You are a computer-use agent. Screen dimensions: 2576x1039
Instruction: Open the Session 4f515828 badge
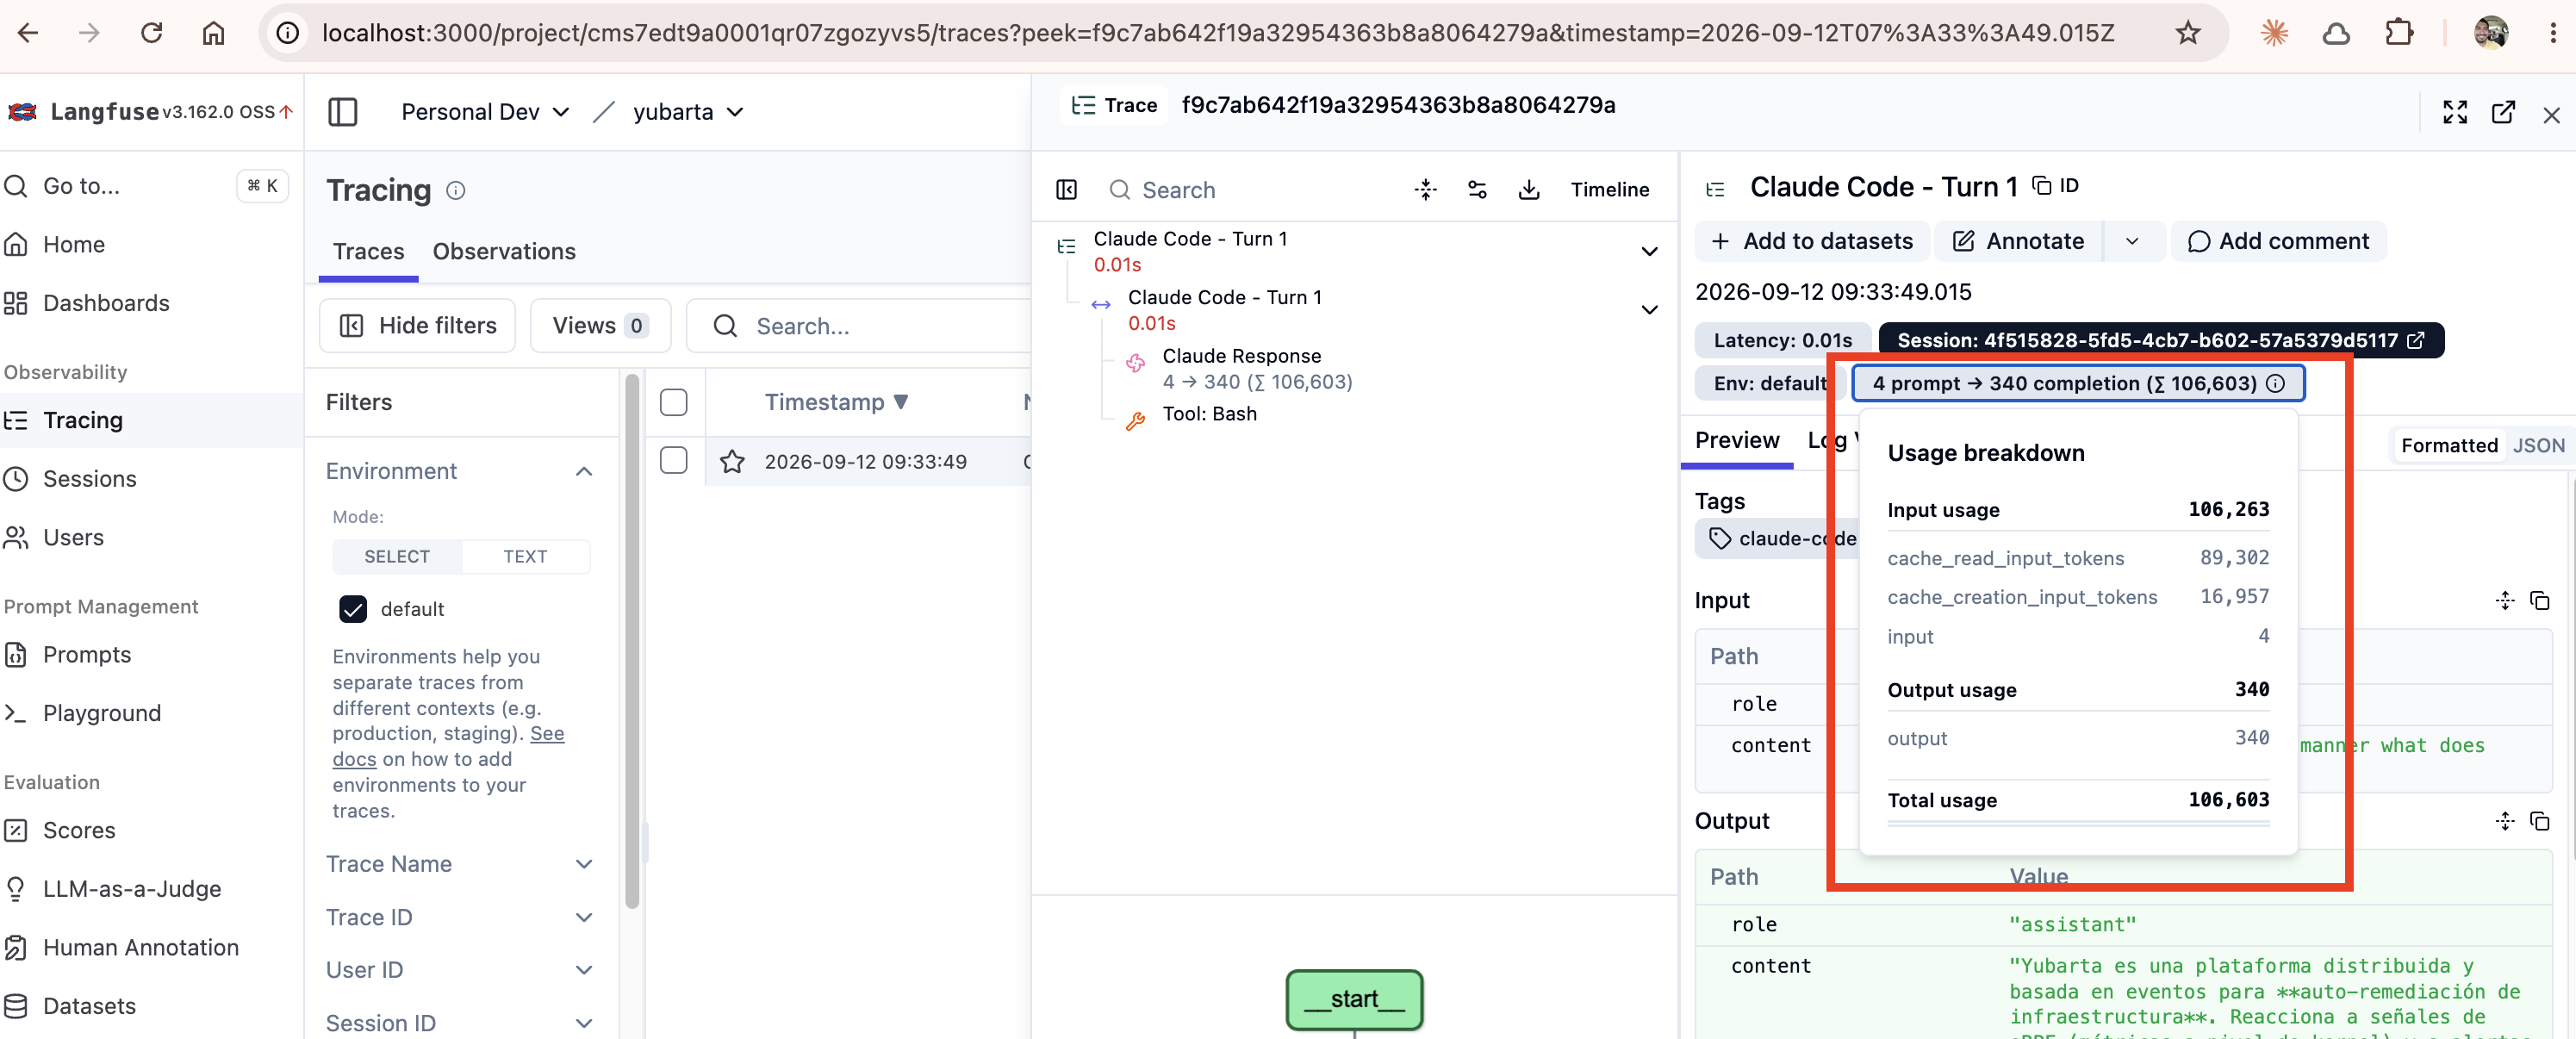[x=2160, y=340]
